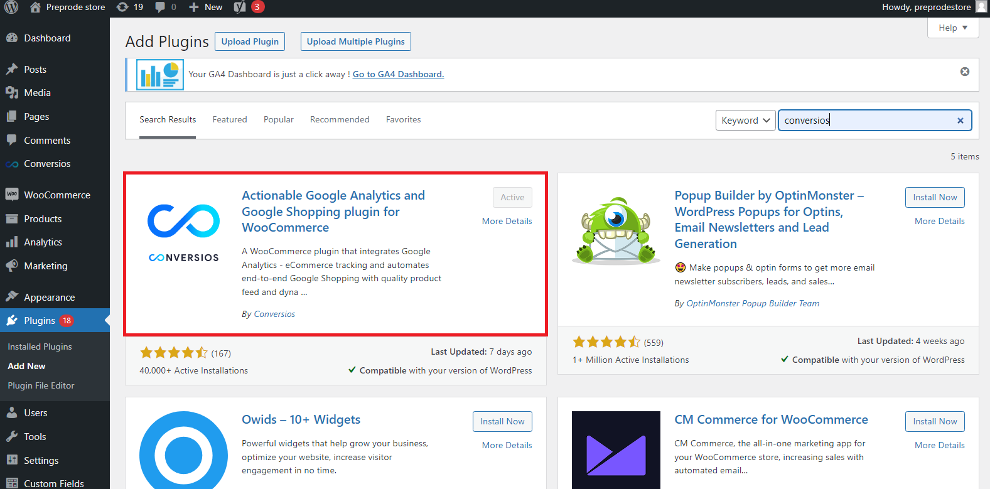Click the plus icon beside New

click(194, 7)
